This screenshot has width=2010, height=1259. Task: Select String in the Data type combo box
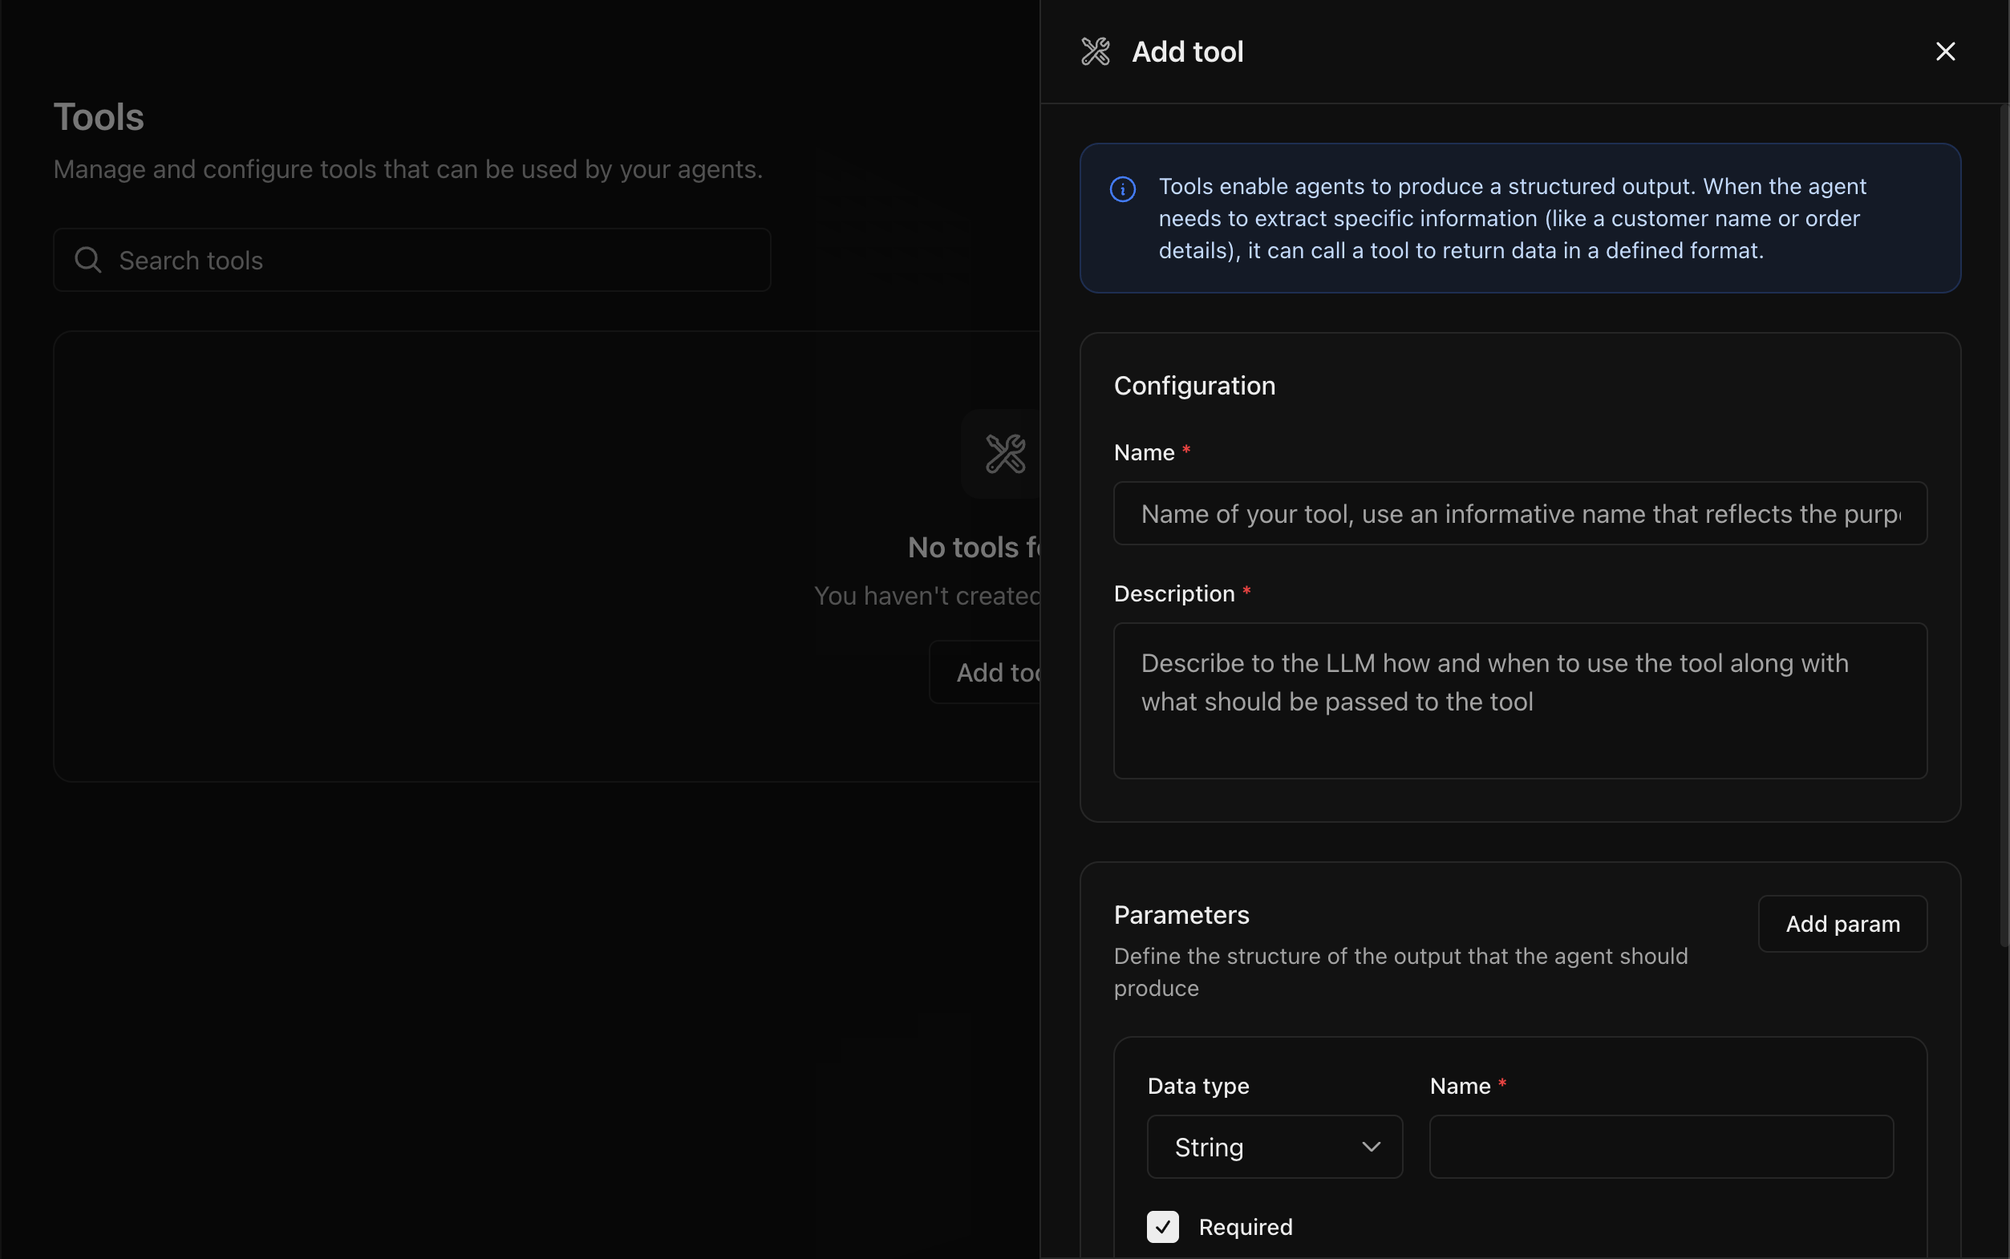pos(1273,1147)
